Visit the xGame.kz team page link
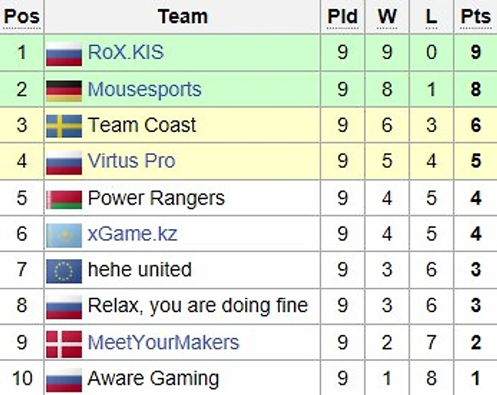Image resolution: width=497 pixels, height=395 pixels. pos(133,234)
